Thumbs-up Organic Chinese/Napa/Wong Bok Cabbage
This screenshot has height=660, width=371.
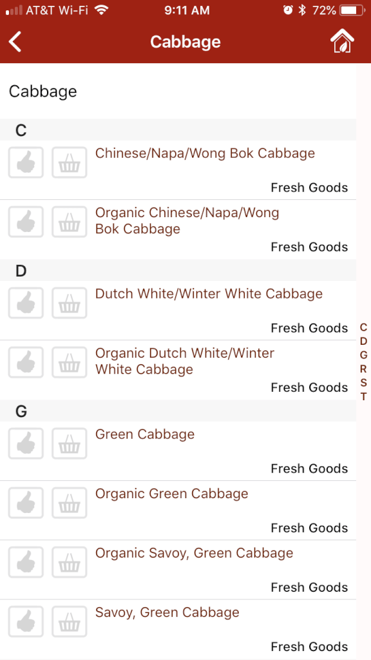(x=26, y=222)
